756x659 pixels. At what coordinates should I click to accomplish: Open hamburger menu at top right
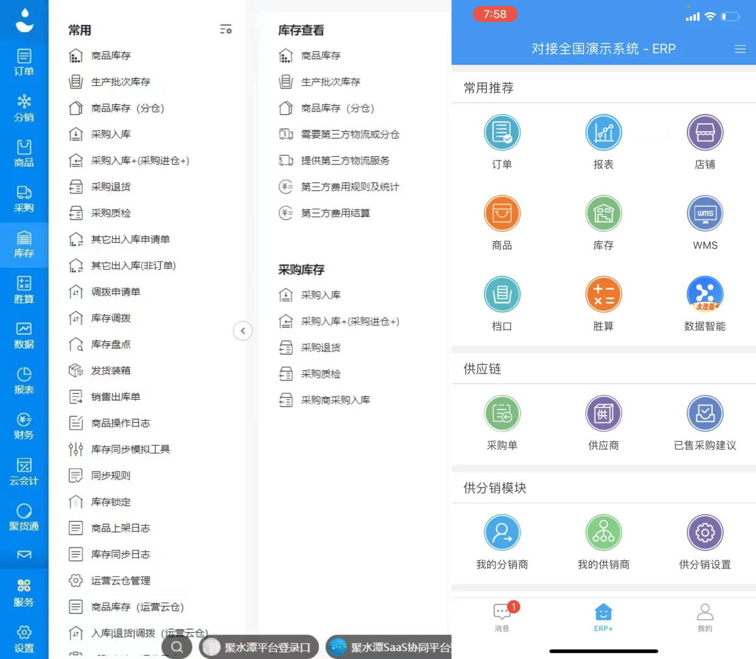click(x=740, y=49)
